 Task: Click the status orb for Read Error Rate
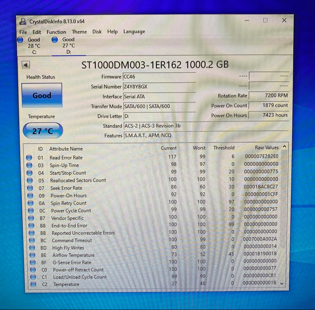coord(29,158)
